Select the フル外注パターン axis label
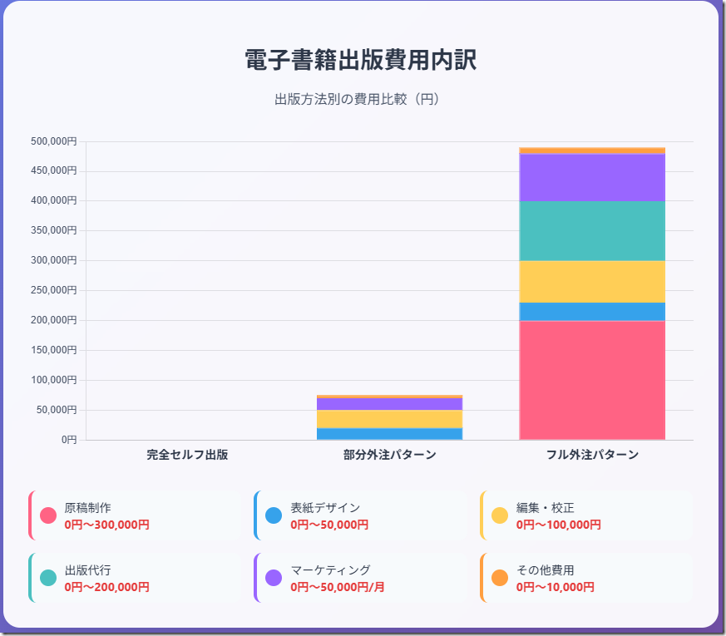The image size is (726, 636). tap(593, 456)
